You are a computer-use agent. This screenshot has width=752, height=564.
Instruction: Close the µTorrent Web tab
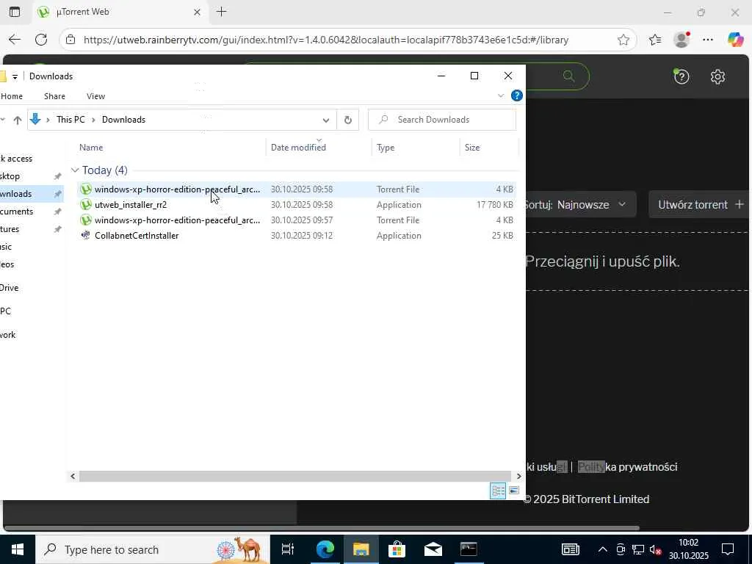tap(197, 12)
